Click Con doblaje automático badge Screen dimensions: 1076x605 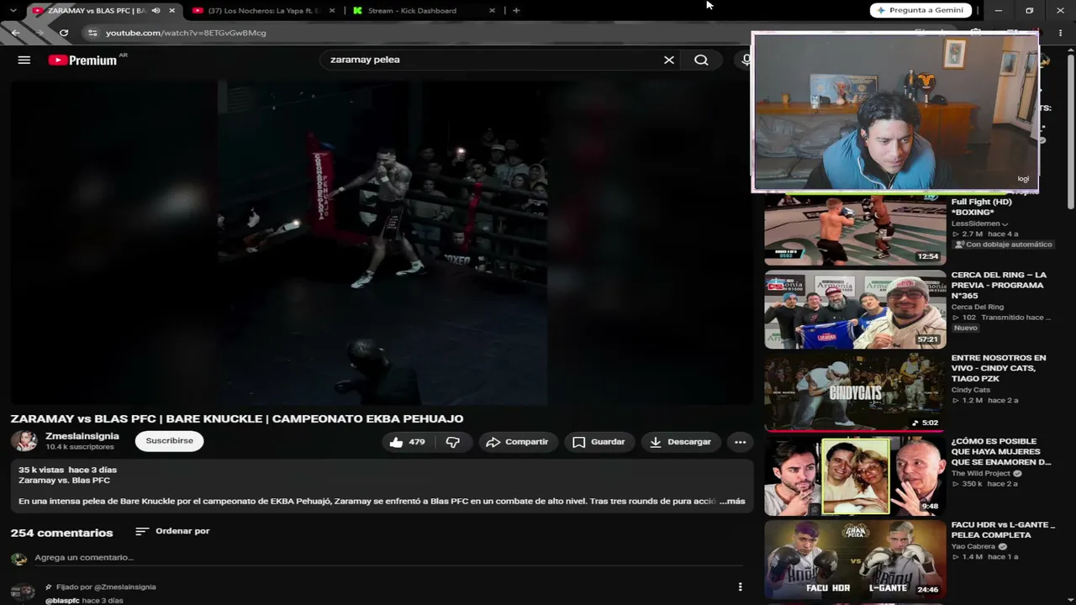tap(1004, 245)
